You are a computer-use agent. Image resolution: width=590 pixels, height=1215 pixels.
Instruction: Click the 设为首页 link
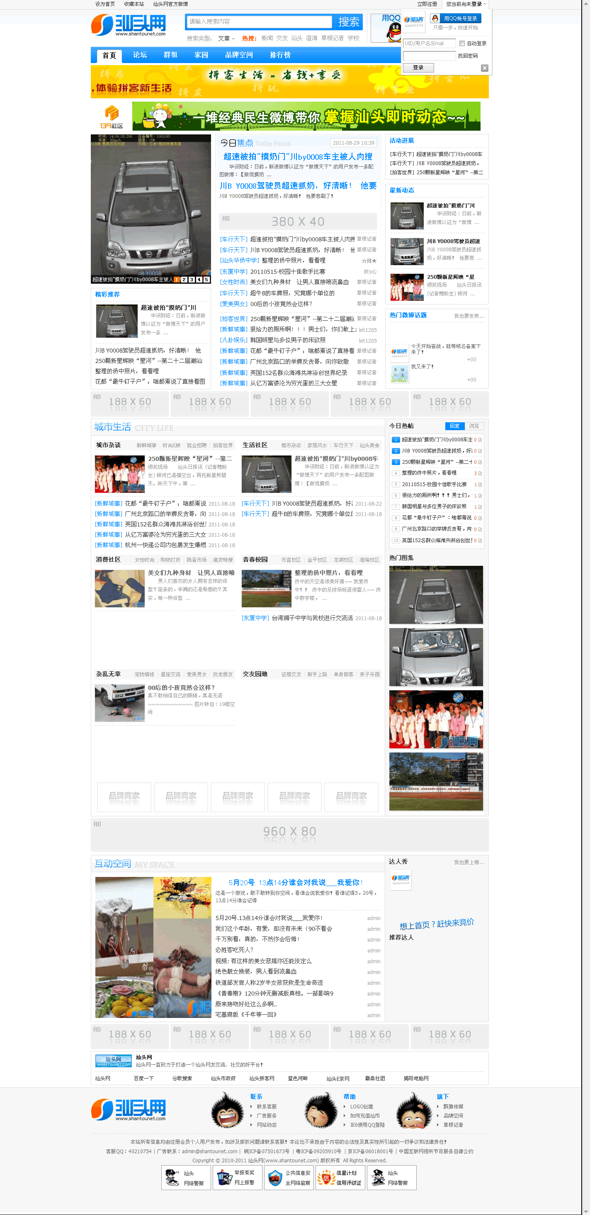point(105,4)
